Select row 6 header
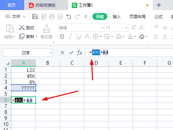 pyautogui.click(x=6, y=100)
